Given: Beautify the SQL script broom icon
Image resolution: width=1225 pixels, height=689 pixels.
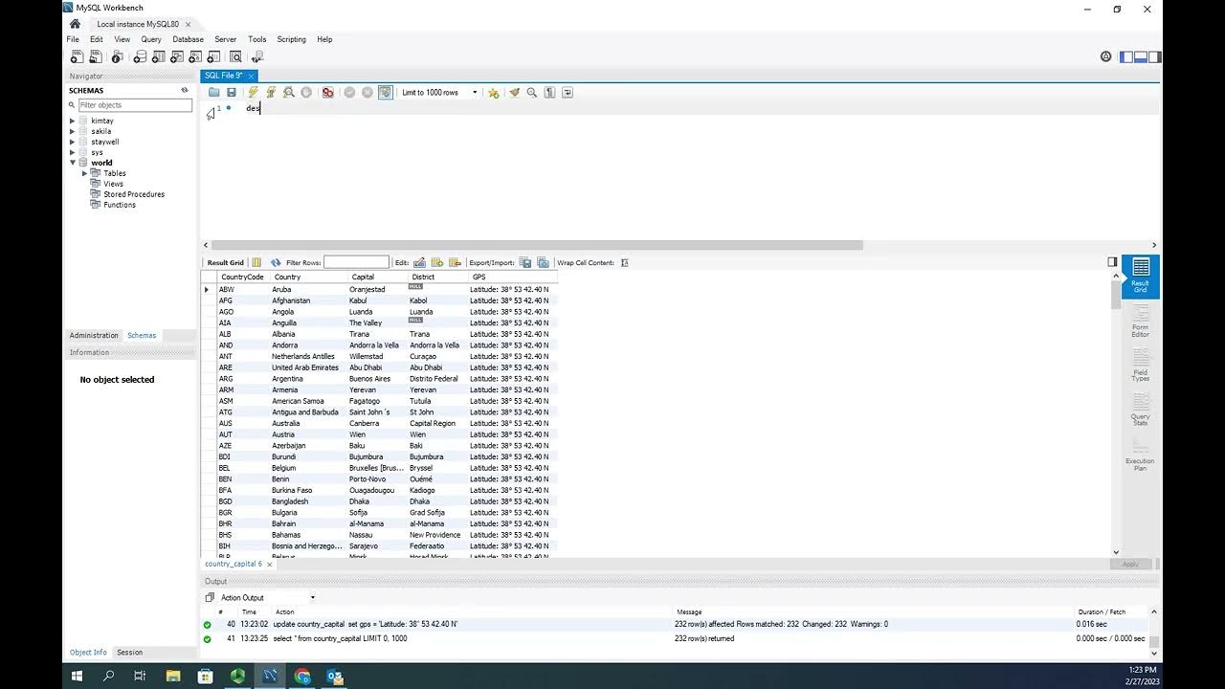Looking at the screenshot, I should [515, 93].
